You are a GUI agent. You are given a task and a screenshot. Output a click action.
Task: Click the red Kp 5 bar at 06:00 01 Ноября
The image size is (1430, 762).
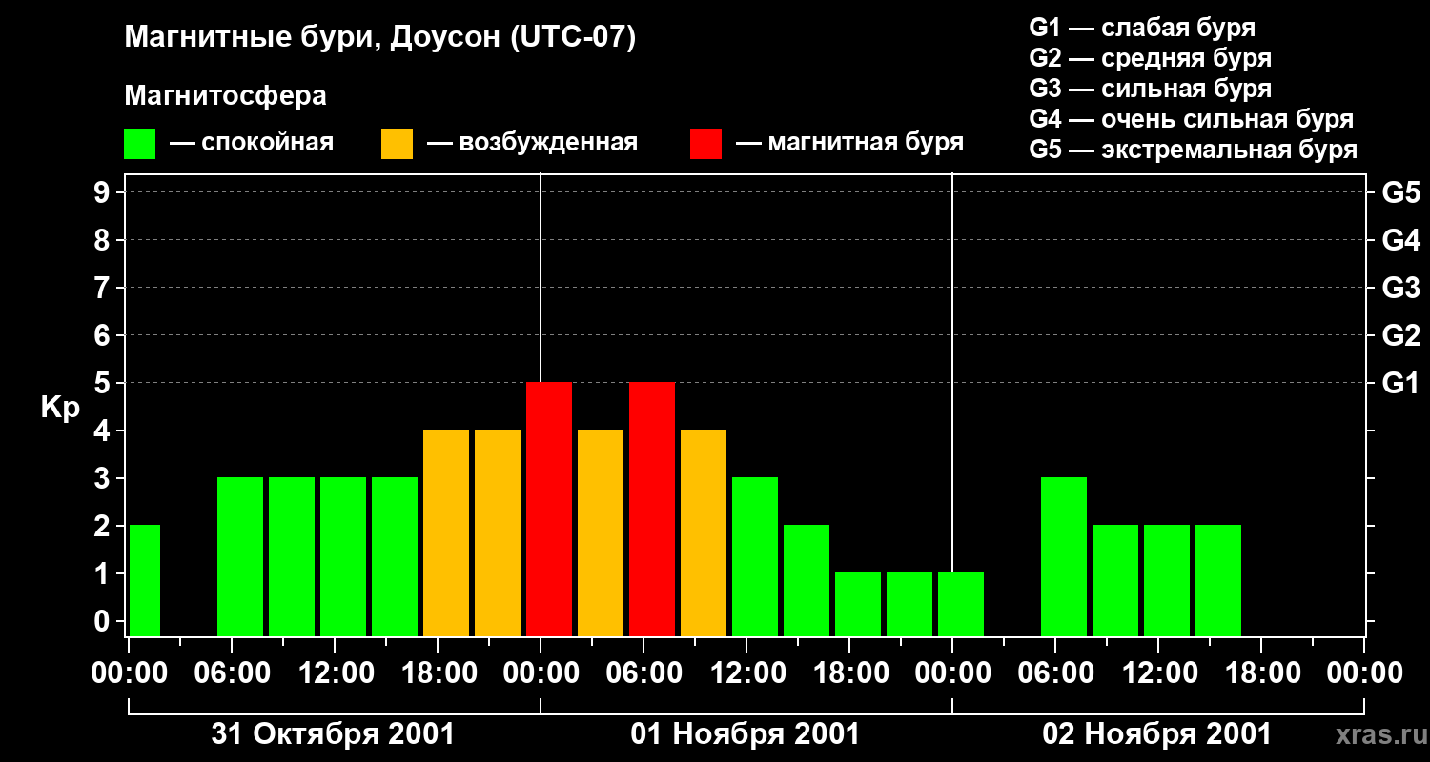pos(652,509)
